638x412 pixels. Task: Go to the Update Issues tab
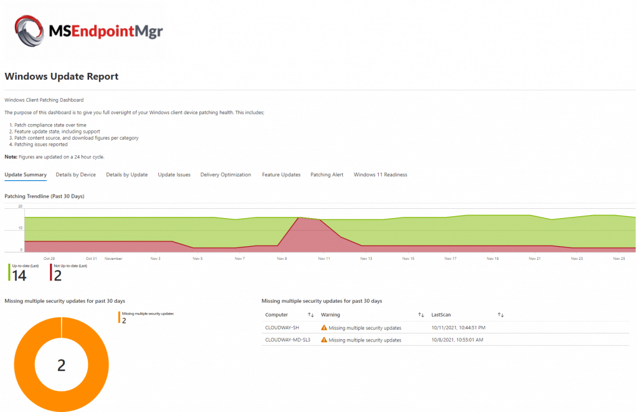tap(174, 175)
